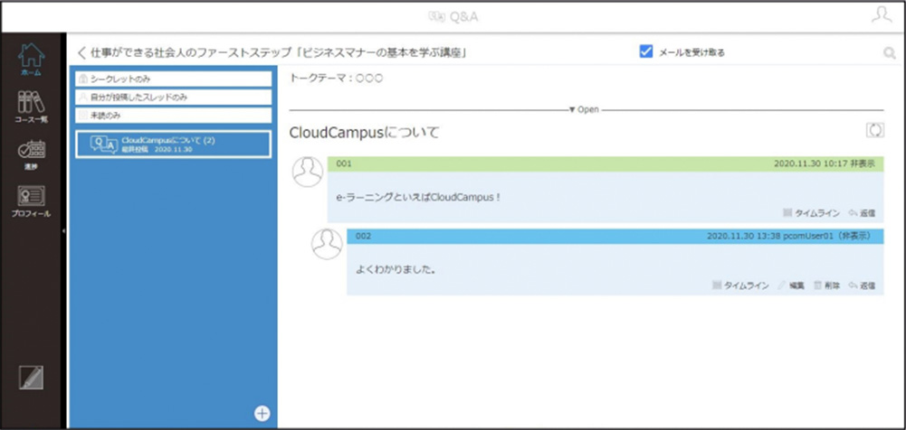The image size is (906, 430).
Task: Open タイムライン on post 001
Action: pyautogui.click(x=811, y=212)
